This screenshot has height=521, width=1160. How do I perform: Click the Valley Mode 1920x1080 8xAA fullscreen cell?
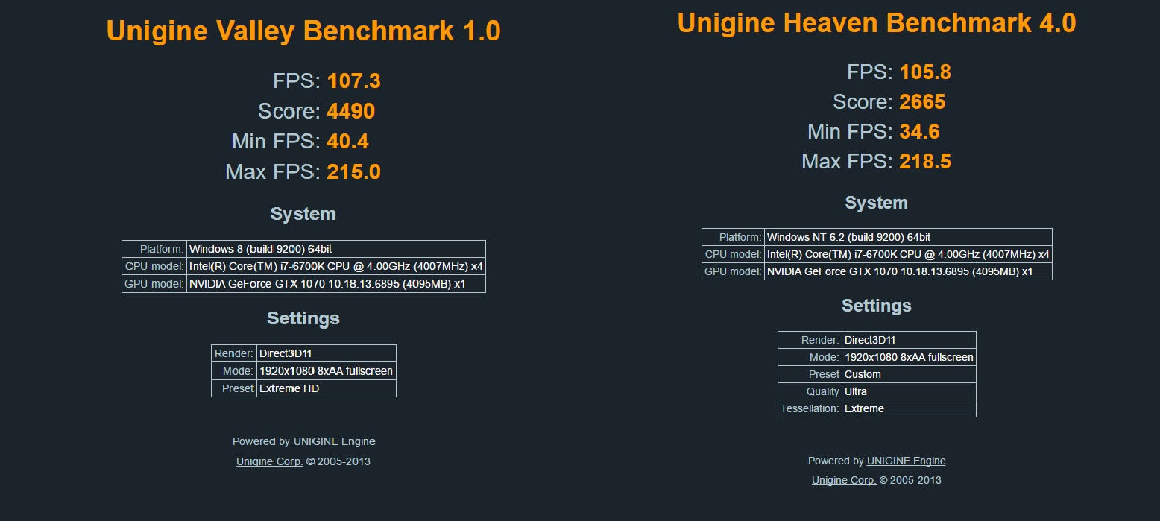coord(326,370)
